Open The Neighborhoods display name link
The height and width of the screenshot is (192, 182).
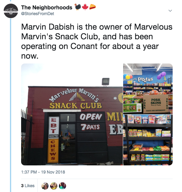coord(47,8)
